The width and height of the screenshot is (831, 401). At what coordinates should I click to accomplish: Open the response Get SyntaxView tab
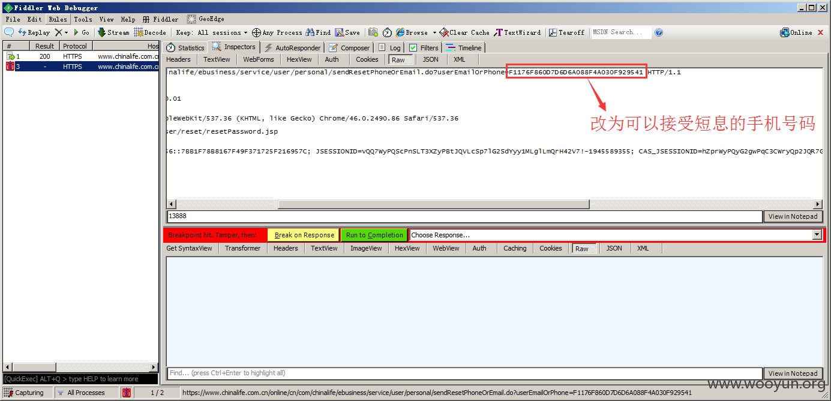coord(189,248)
